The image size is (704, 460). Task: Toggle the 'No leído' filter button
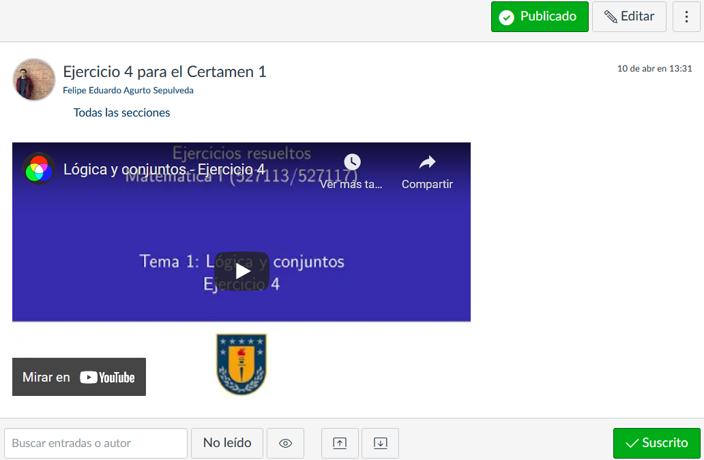click(227, 443)
